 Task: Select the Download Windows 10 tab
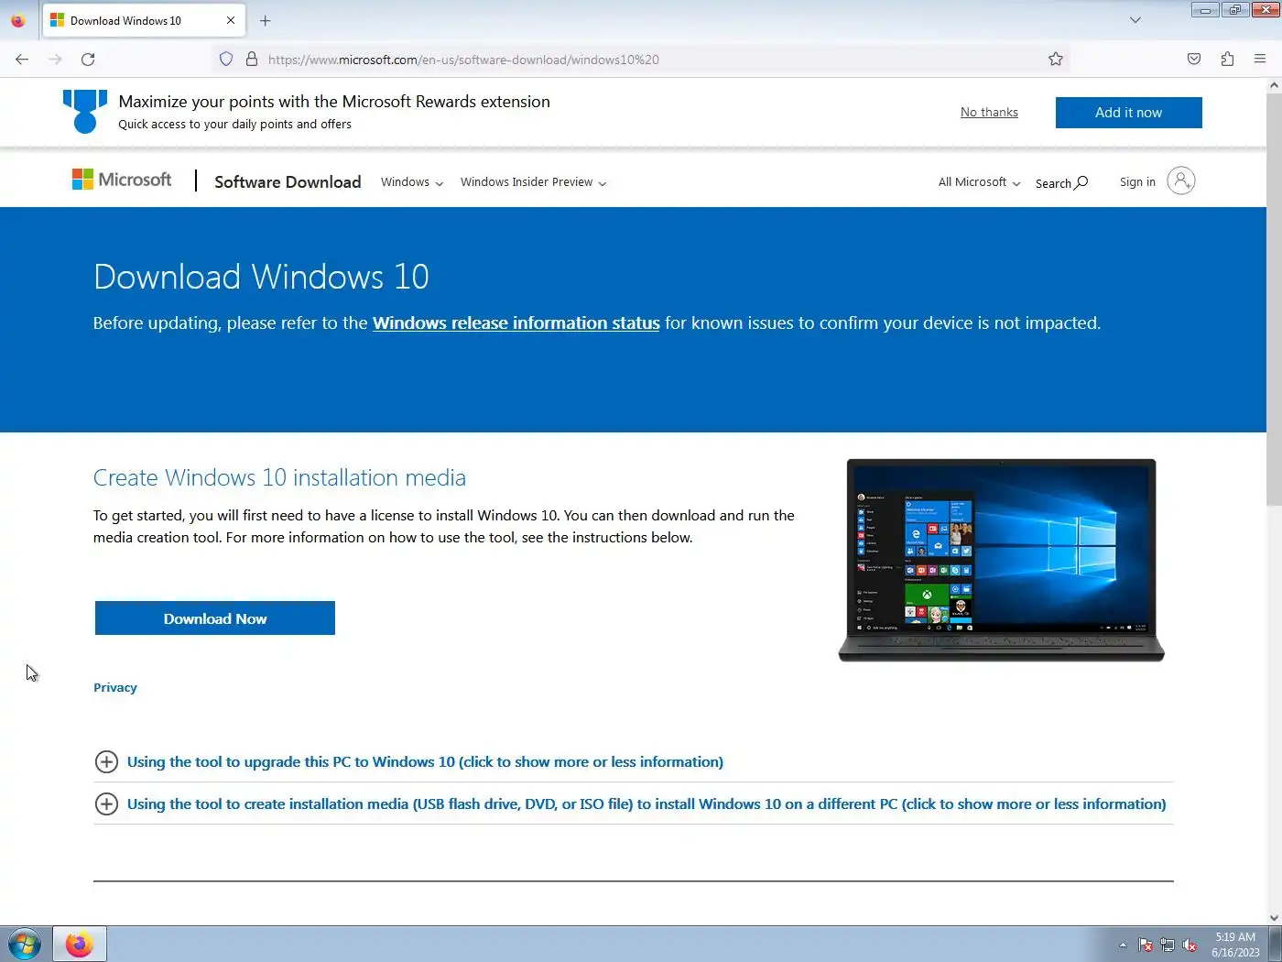[x=144, y=20]
